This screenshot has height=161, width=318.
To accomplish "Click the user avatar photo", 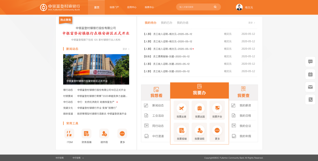I will (x=239, y=7).
